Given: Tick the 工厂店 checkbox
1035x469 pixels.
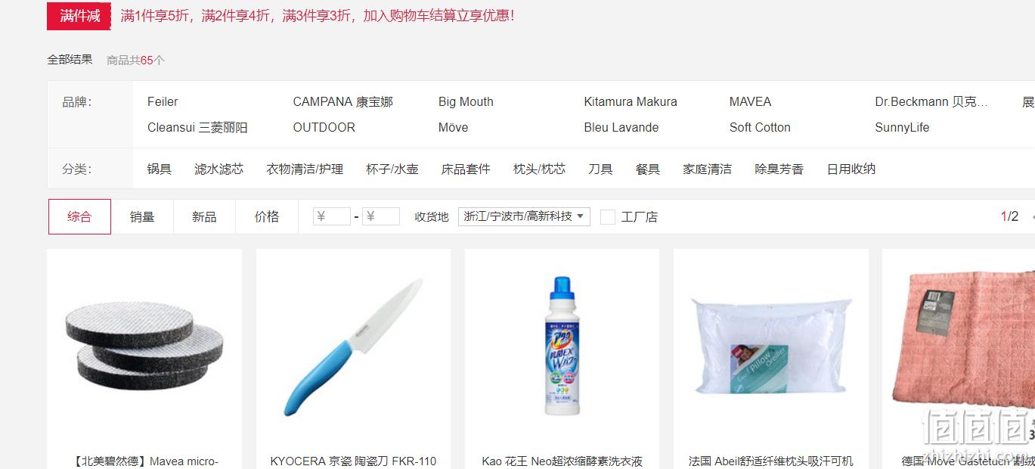Looking at the screenshot, I should pos(608,217).
